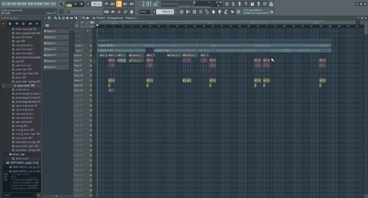Toggle auto scrolling arrow icon

[x=113, y=12]
